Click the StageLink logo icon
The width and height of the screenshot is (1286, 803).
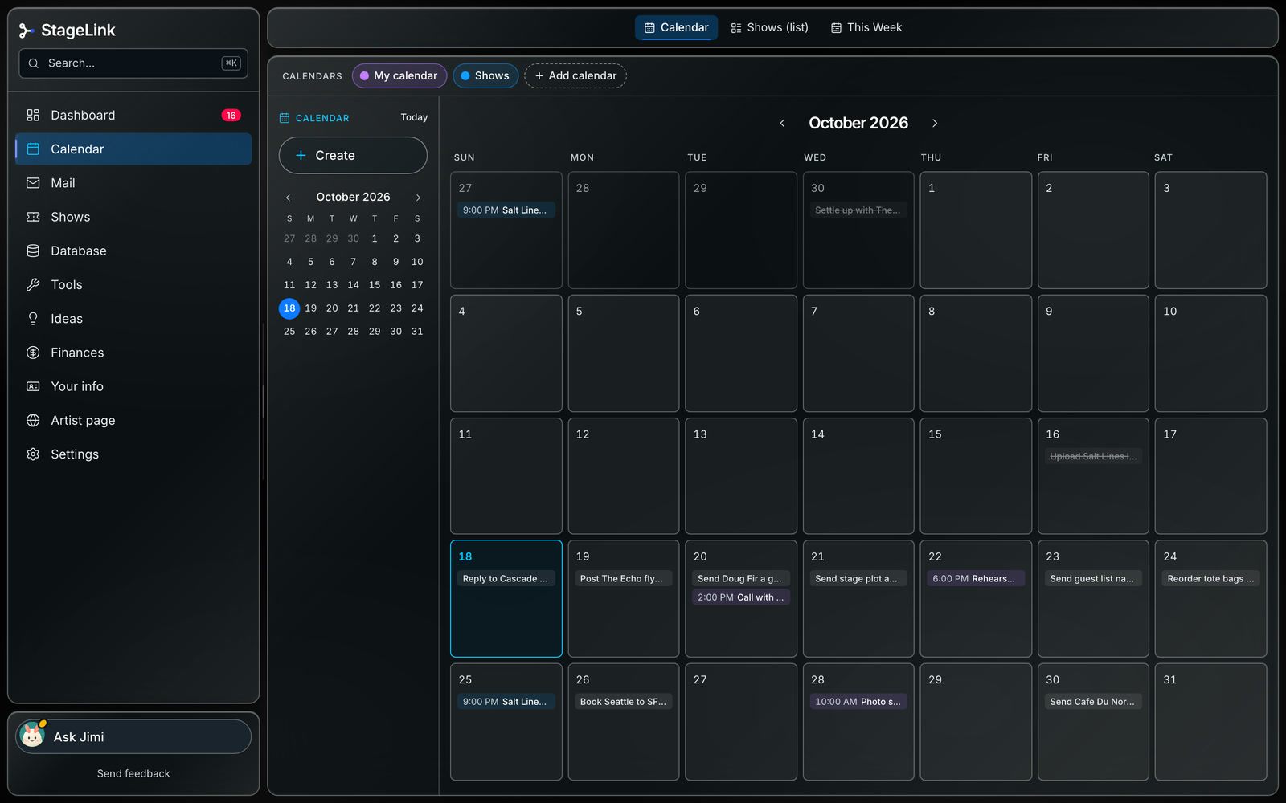point(26,31)
